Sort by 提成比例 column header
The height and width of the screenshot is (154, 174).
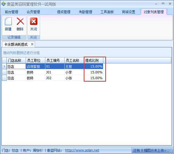(93, 60)
